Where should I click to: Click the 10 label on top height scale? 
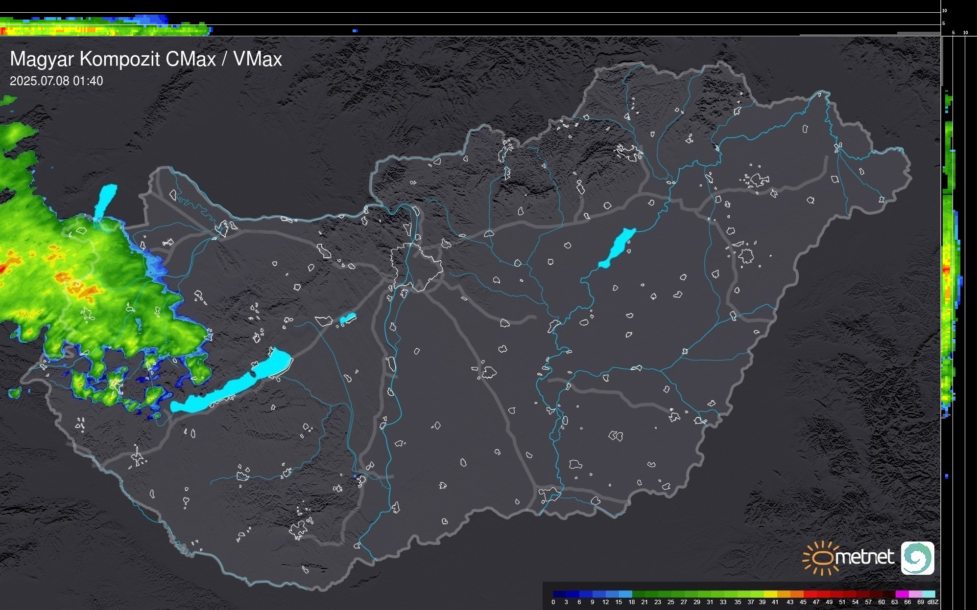click(945, 10)
